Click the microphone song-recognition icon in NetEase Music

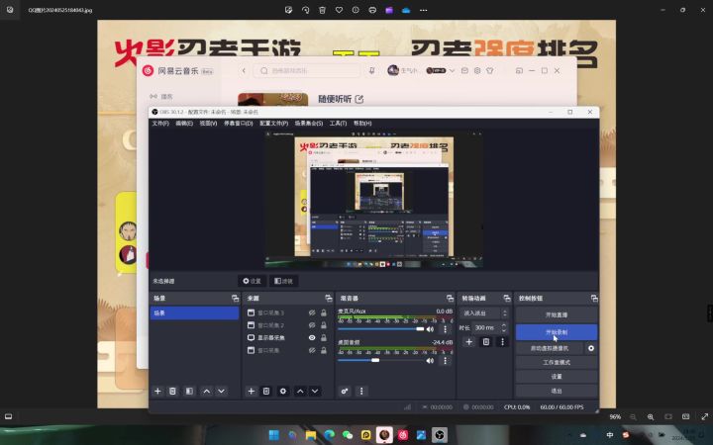click(372, 71)
